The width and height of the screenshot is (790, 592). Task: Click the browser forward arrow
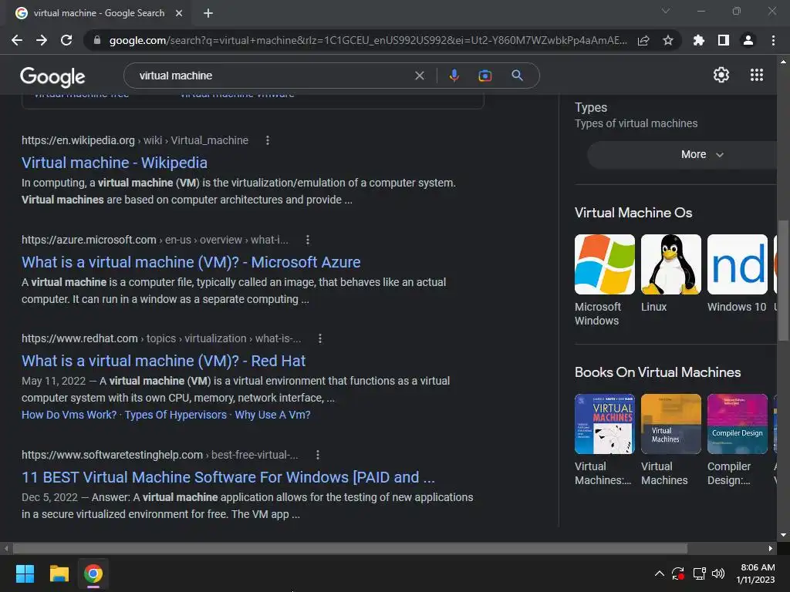[42, 40]
